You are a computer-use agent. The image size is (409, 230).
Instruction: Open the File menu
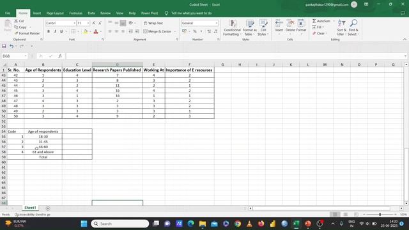pyautogui.click(x=8, y=13)
